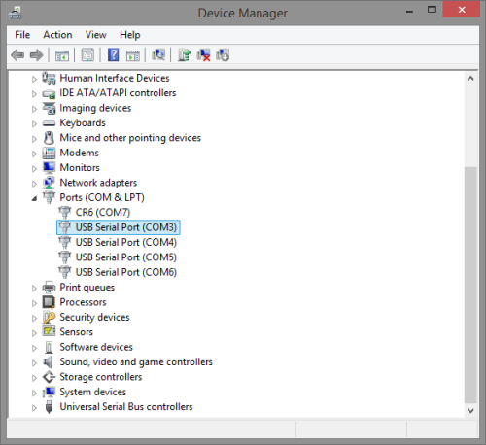Select Sound, video and game controllers label
The image size is (486, 445).
point(136,362)
